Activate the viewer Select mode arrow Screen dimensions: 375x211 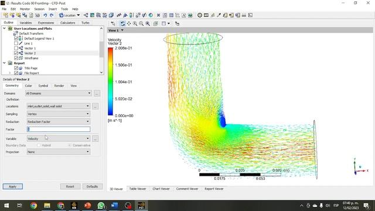(x=113, y=23)
